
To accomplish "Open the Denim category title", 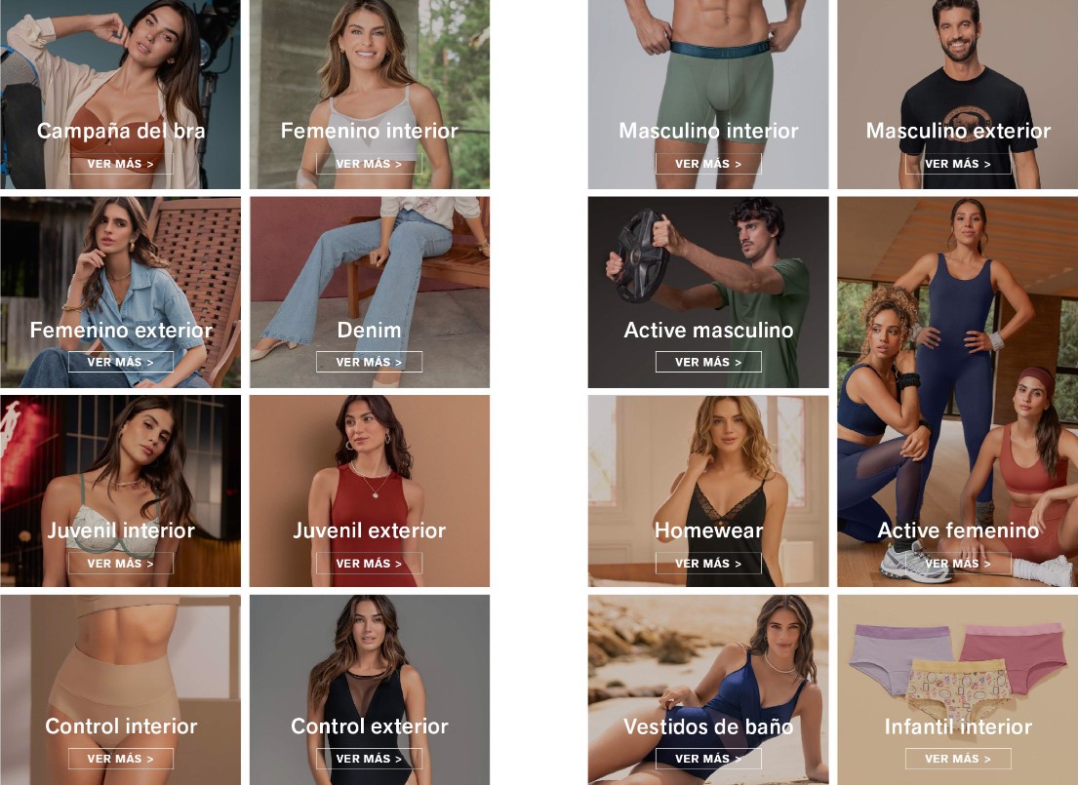I will 369,330.
